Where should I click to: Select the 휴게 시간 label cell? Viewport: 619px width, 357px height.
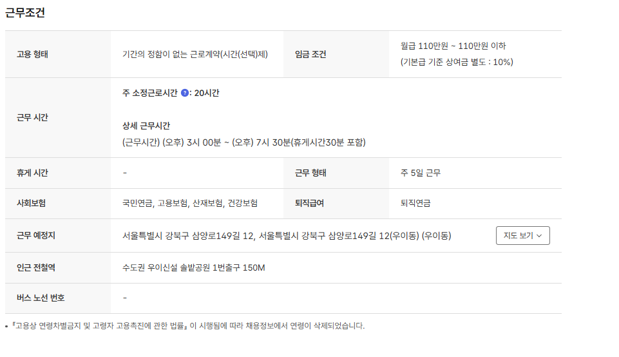(x=32, y=173)
